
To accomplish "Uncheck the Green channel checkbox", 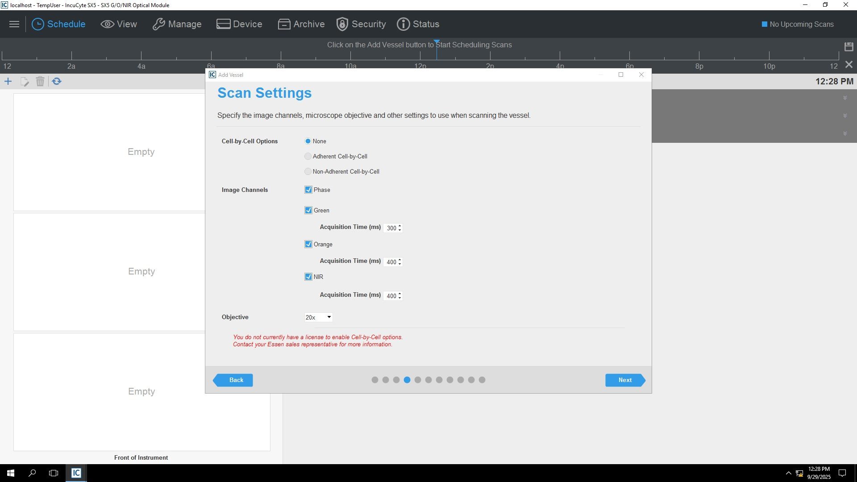I will (x=308, y=210).
